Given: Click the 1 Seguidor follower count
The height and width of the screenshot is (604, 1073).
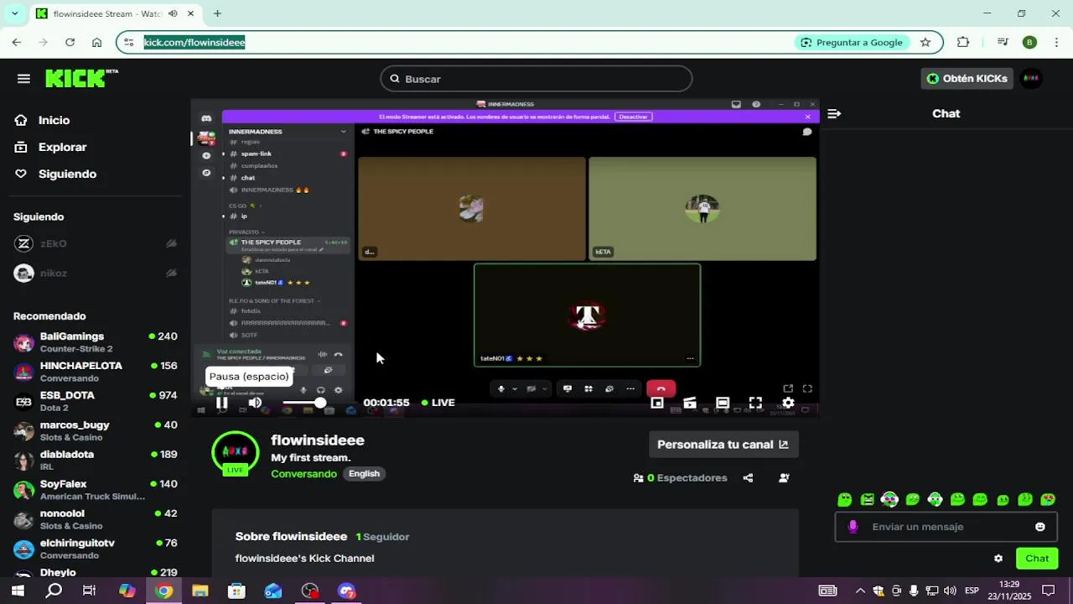Looking at the screenshot, I should coord(382,537).
